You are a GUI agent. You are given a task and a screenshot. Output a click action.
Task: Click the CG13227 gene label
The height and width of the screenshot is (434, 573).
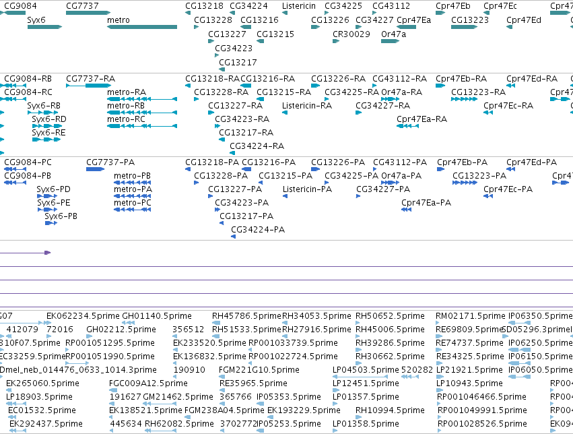tap(227, 34)
